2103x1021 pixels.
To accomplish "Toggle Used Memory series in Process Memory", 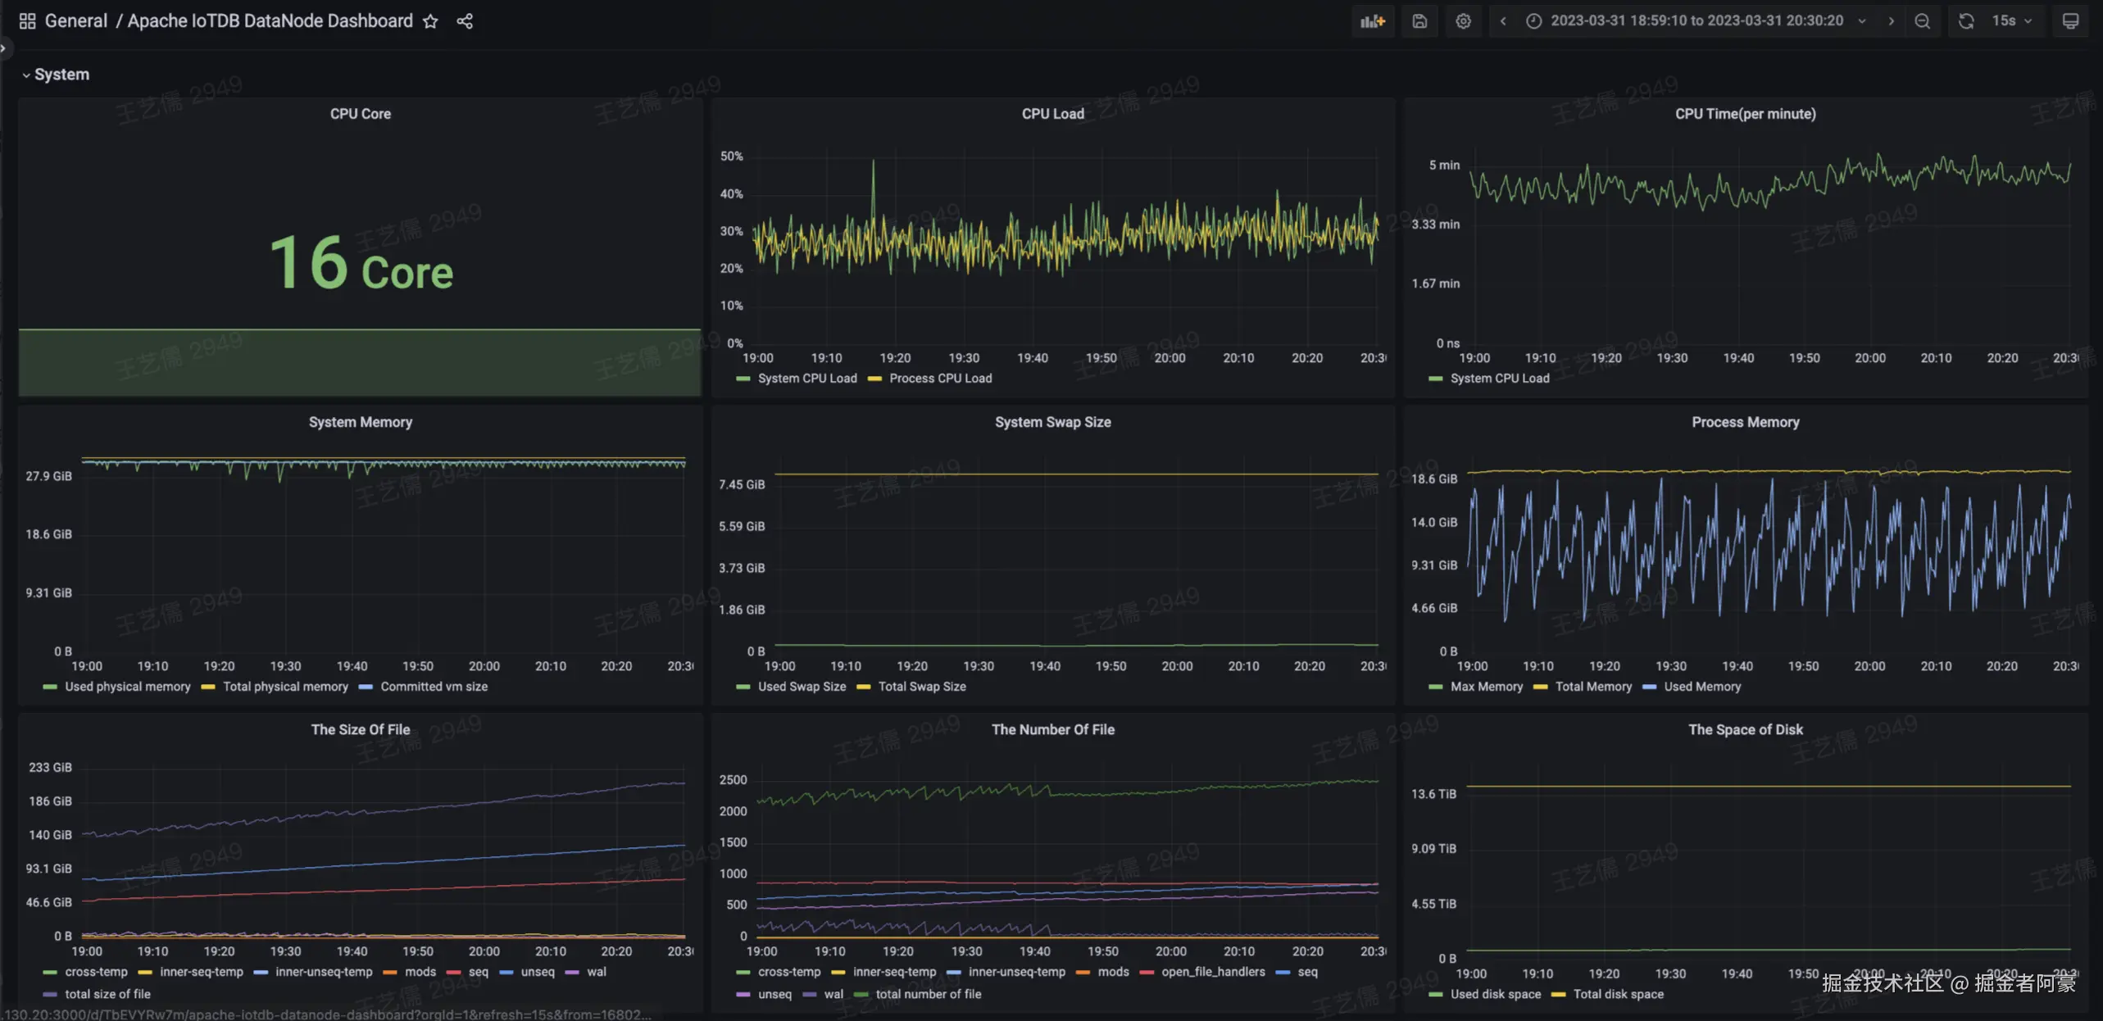I will (1701, 687).
